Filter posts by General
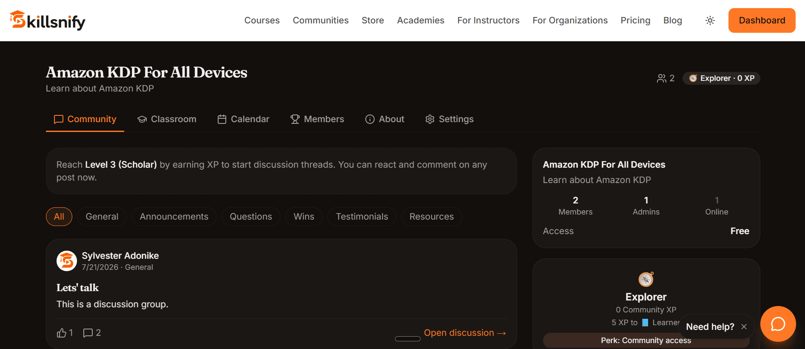The width and height of the screenshot is (805, 349). pos(102,217)
